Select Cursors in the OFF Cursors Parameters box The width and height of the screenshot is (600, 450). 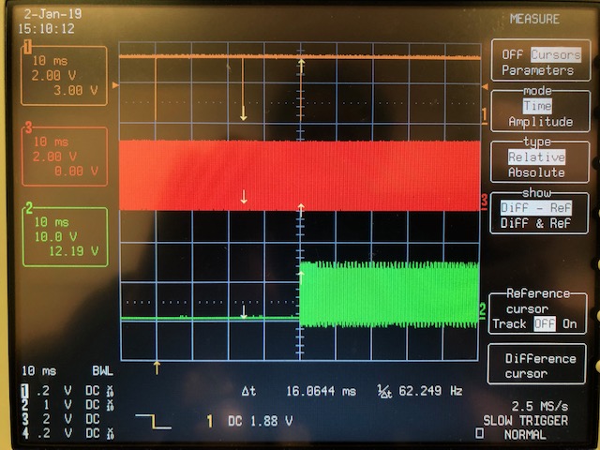point(556,54)
